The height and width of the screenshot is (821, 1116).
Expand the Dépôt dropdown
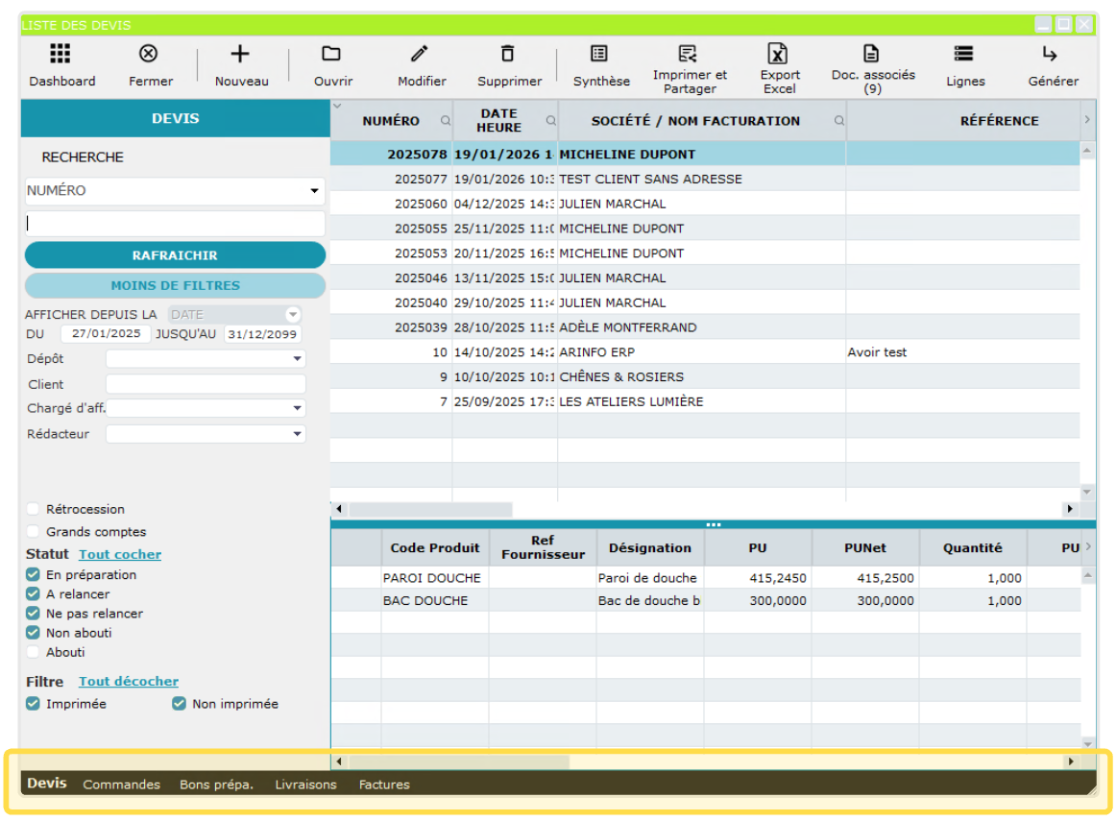(x=296, y=359)
